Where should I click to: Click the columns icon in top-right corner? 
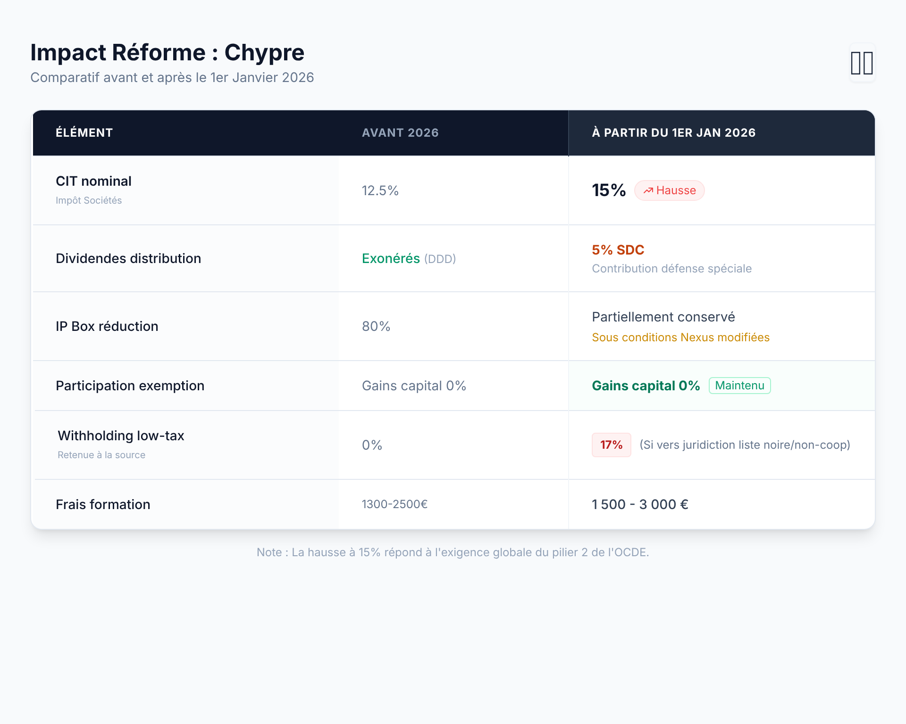[x=862, y=63]
